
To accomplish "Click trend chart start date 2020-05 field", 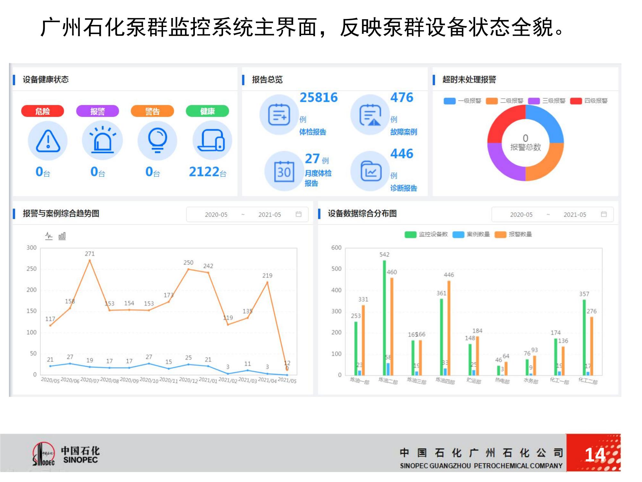I will (x=216, y=215).
